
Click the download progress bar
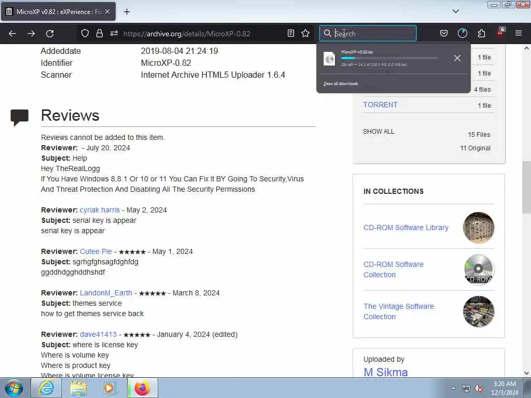pyautogui.click(x=389, y=58)
